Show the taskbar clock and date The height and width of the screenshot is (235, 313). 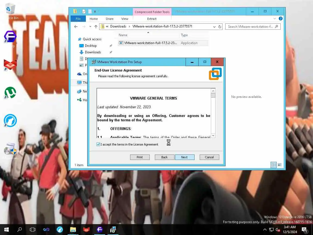290,229
